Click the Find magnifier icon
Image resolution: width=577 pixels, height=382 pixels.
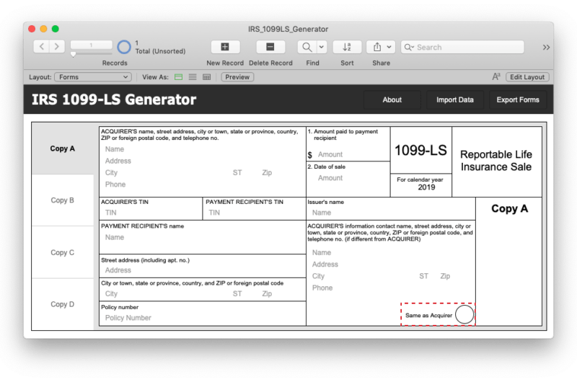(x=307, y=47)
